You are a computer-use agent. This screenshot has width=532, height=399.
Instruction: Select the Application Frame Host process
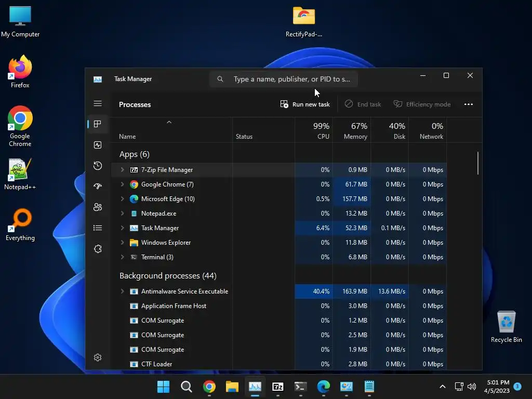tap(278, 306)
